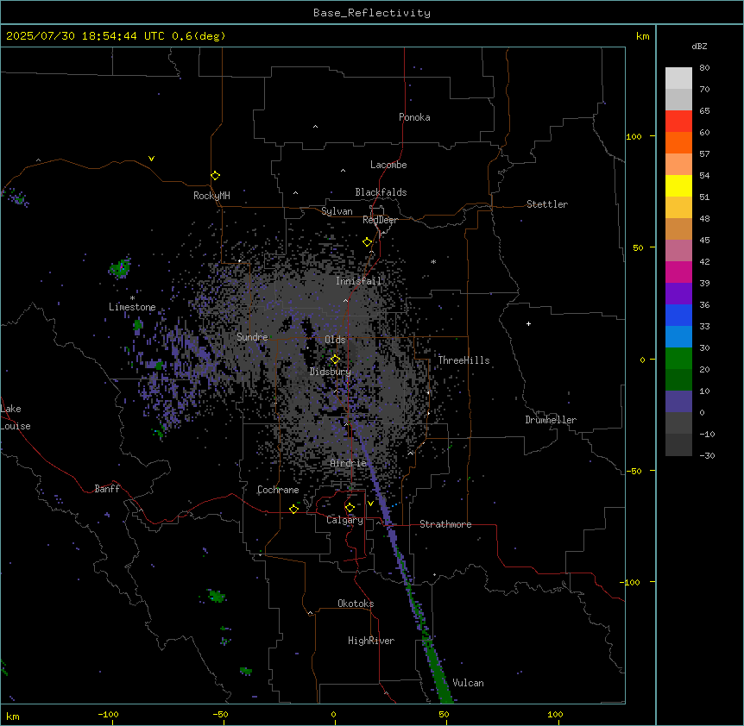The image size is (744, 726).
Task: Click the 100 tick on the right axis
Action: pyautogui.click(x=634, y=136)
